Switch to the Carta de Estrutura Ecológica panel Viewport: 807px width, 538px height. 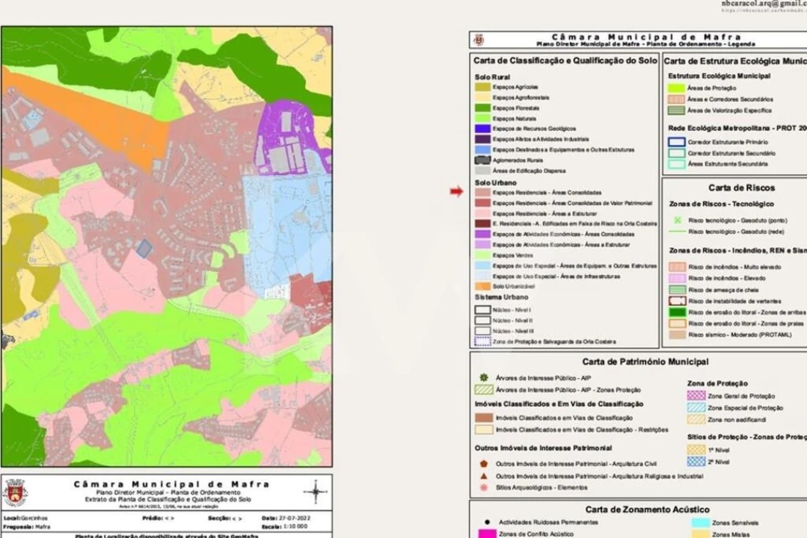click(x=733, y=60)
